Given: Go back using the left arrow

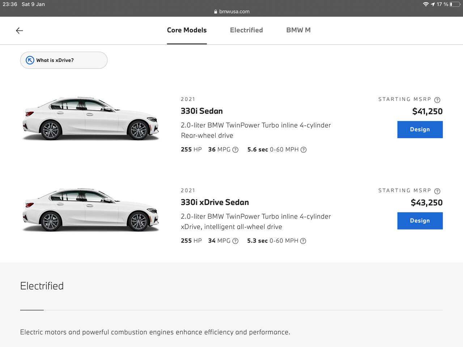Looking at the screenshot, I should coord(20,31).
